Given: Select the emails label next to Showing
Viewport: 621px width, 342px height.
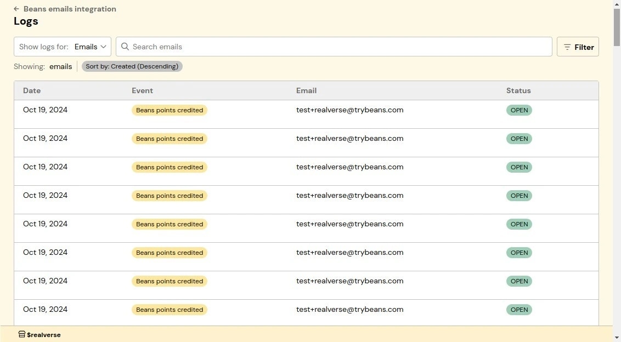Looking at the screenshot, I should pos(60,66).
